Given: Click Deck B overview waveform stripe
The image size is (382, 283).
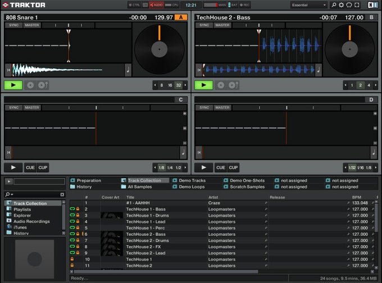Looking at the screenshot, I should (259, 70).
